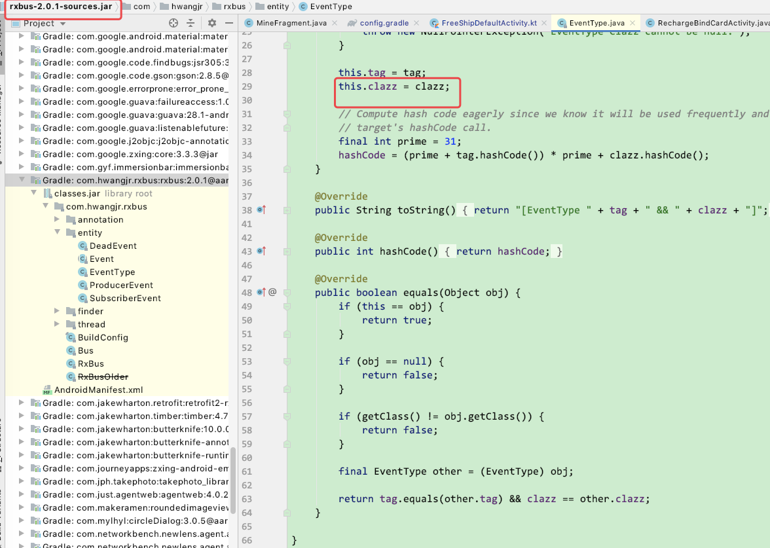Click the DeadEvent class icon
This screenshot has width=770, height=548.
pos(82,246)
